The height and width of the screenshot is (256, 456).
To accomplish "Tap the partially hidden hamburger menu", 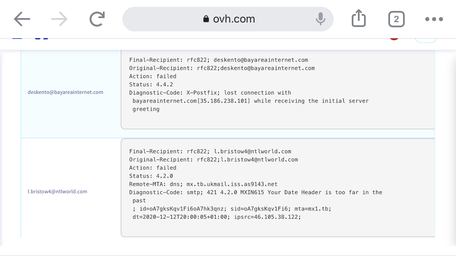I will pos(17,38).
